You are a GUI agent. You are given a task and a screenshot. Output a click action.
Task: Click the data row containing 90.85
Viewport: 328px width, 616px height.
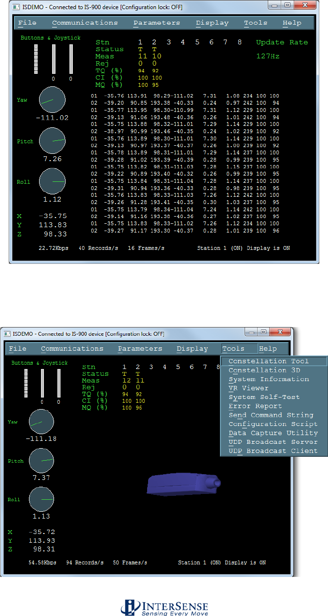pos(185,103)
